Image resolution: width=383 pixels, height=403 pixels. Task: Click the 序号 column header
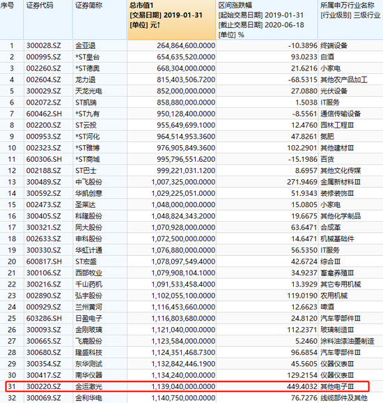click(x=12, y=20)
